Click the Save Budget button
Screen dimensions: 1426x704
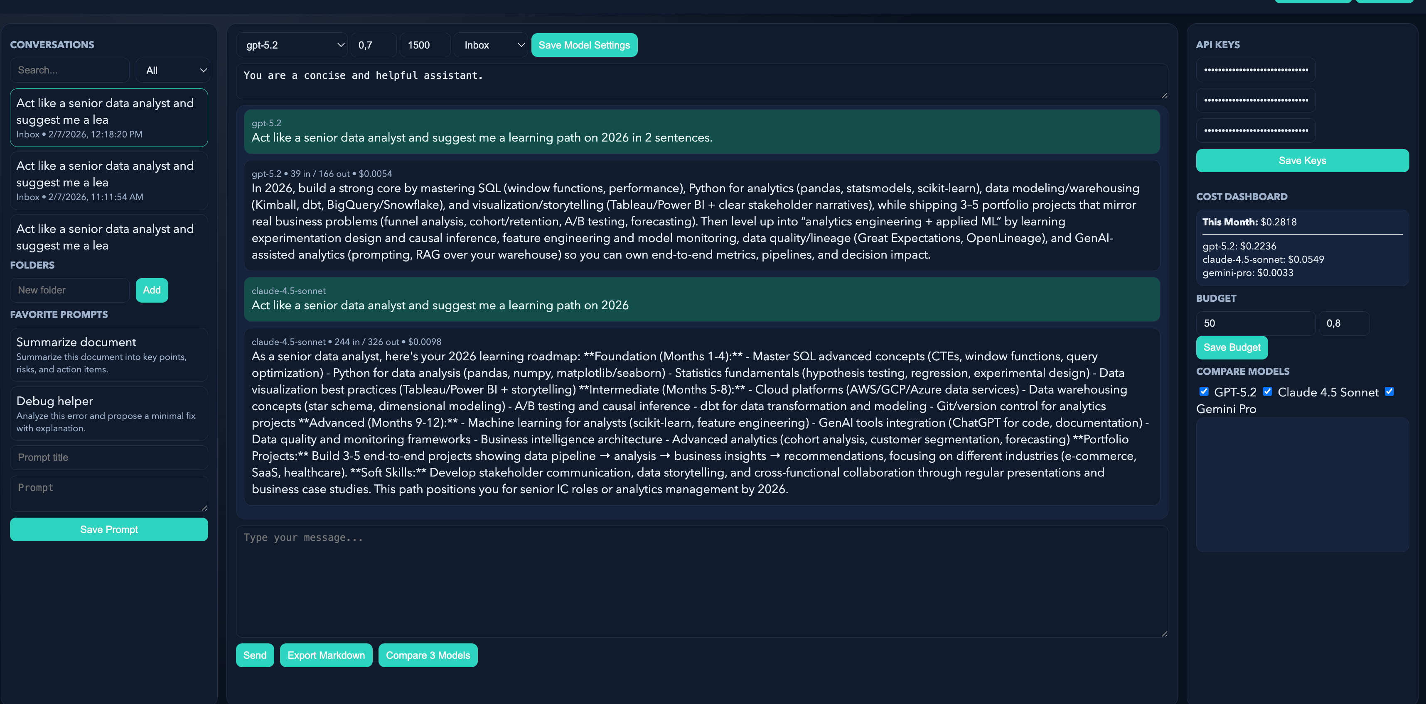click(x=1231, y=347)
